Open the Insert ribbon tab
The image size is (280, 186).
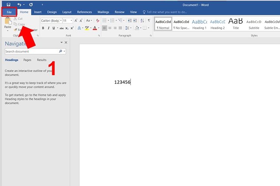tap(38, 12)
